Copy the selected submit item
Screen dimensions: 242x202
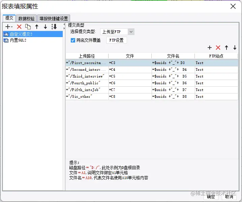[x=28, y=27]
